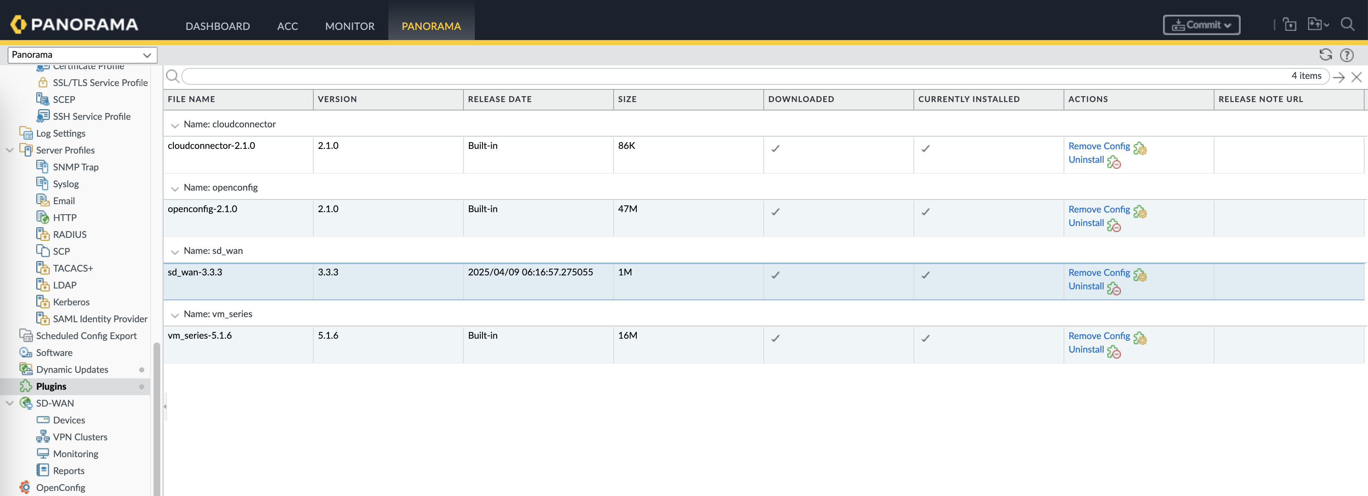Collapse the Name: vm_series group

(x=175, y=315)
